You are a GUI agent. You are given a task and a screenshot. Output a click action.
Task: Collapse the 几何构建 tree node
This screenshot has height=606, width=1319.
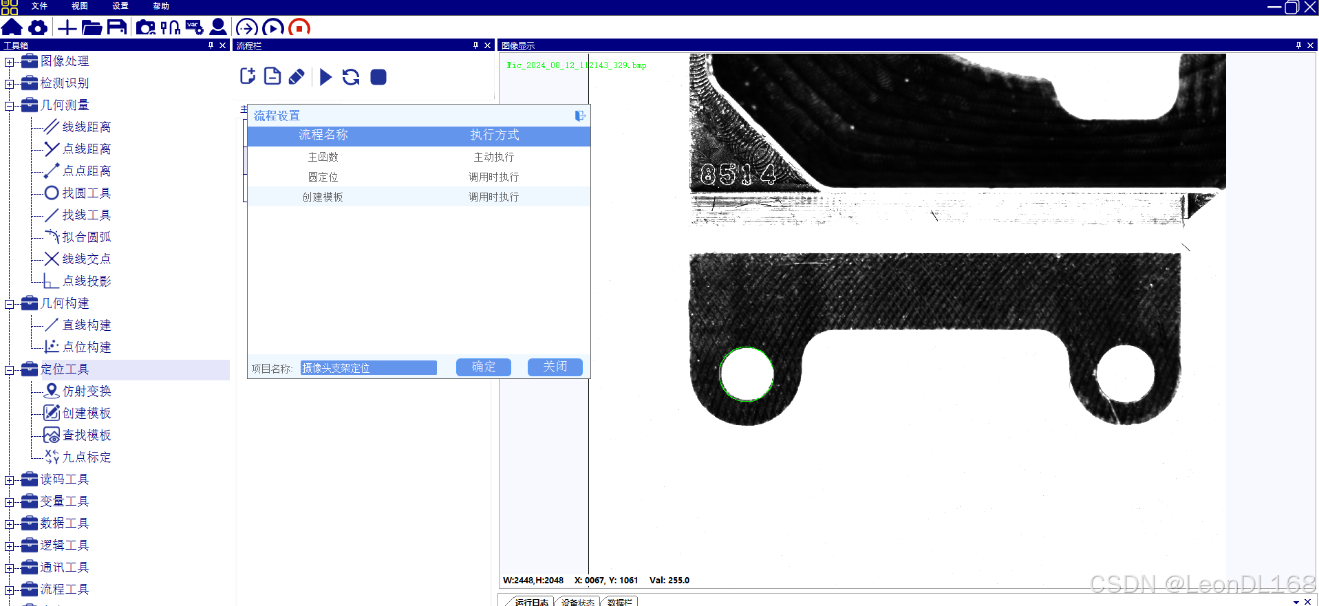click(9, 304)
